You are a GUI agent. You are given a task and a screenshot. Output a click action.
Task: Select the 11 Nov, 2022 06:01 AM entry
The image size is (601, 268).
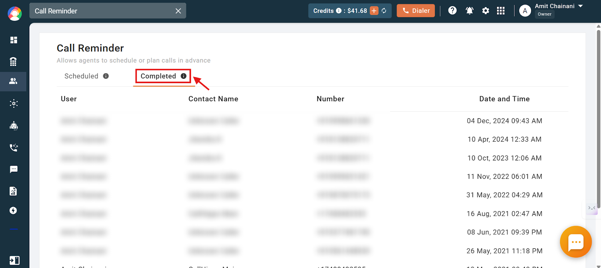504,177
